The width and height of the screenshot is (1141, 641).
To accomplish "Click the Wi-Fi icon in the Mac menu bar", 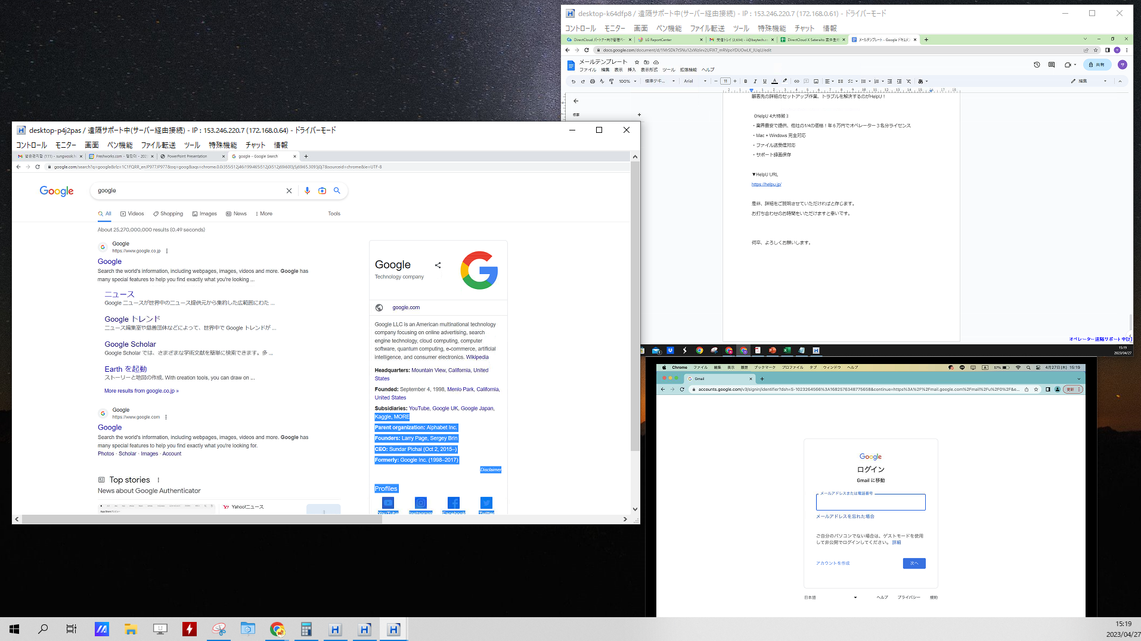I will 1018,368.
